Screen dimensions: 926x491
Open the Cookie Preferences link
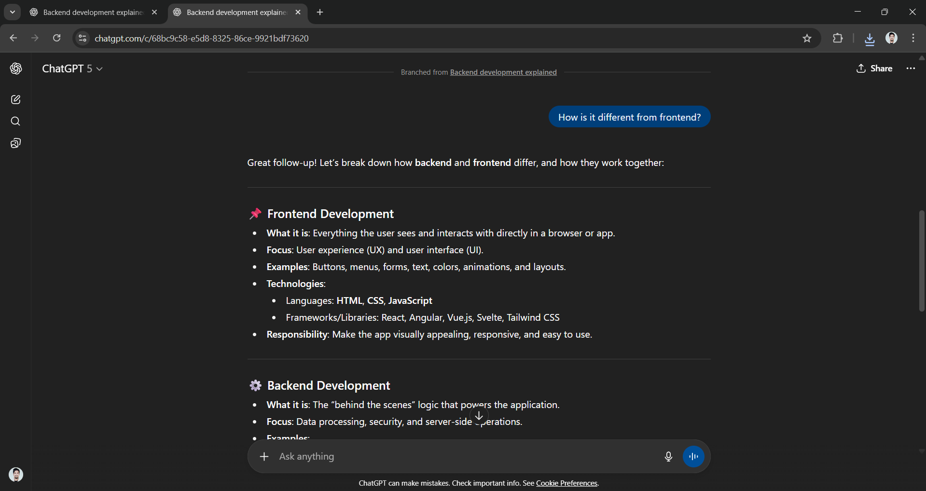pos(567,483)
